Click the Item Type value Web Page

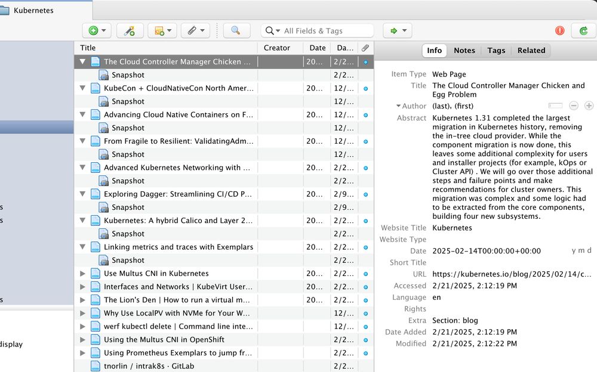pyautogui.click(x=449, y=74)
